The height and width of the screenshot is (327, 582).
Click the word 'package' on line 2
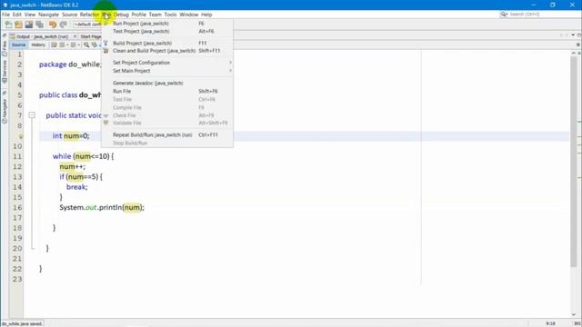(x=53, y=64)
